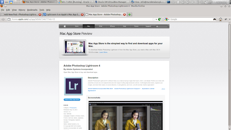Click the info tray icon
This screenshot has height=130, width=231.
tap(173, 2)
